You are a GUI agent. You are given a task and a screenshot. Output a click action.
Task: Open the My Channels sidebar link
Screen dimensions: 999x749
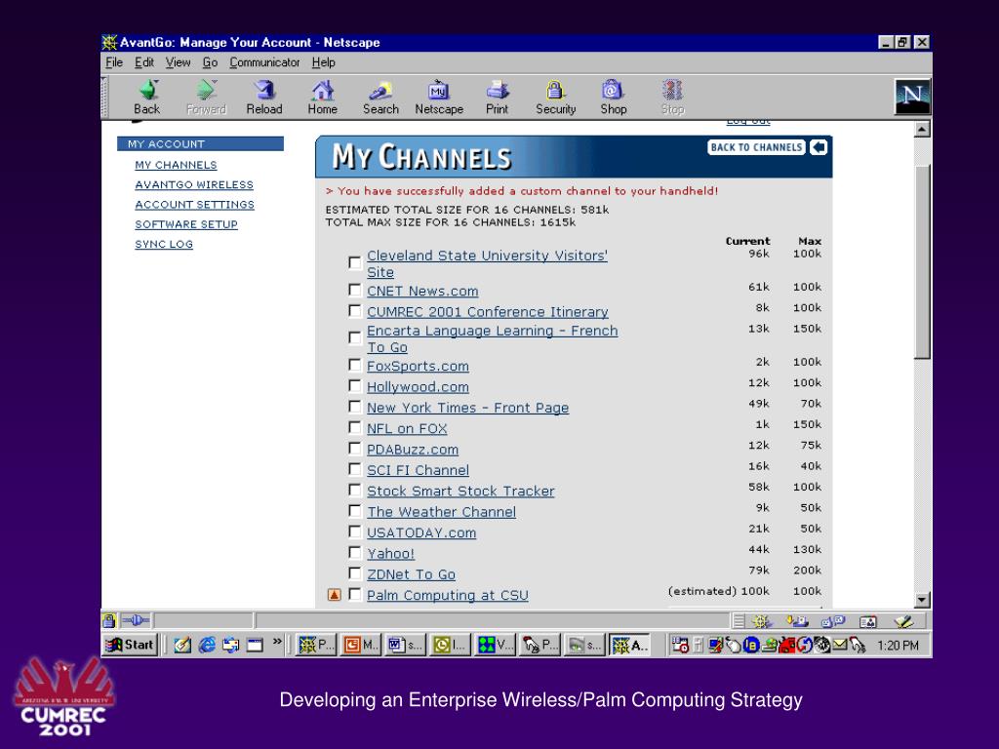(176, 165)
